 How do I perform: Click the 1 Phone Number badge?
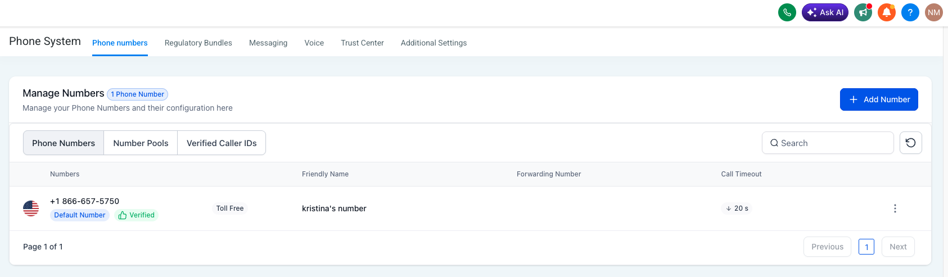[137, 94]
